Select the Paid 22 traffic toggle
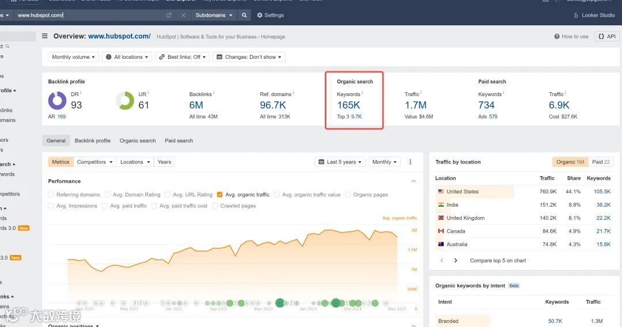 (x=601, y=162)
